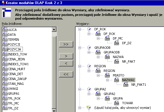Collapse the DF_MC level node

click(98, 38)
